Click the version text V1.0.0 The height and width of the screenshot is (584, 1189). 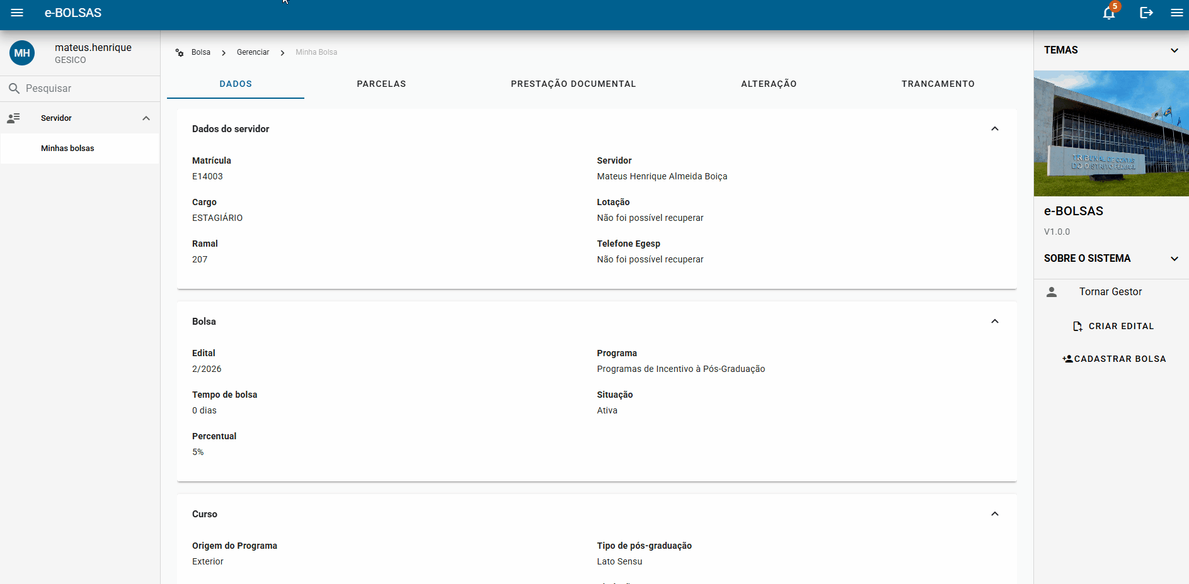pyautogui.click(x=1057, y=232)
